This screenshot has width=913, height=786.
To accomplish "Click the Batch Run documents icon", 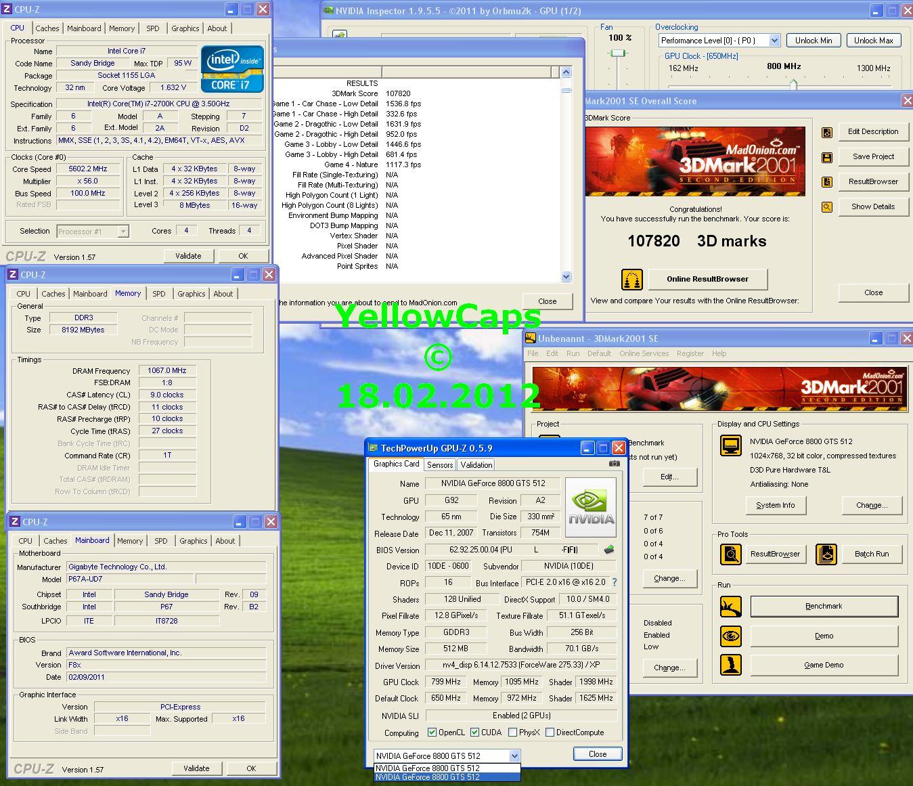I will pyautogui.click(x=826, y=554).
